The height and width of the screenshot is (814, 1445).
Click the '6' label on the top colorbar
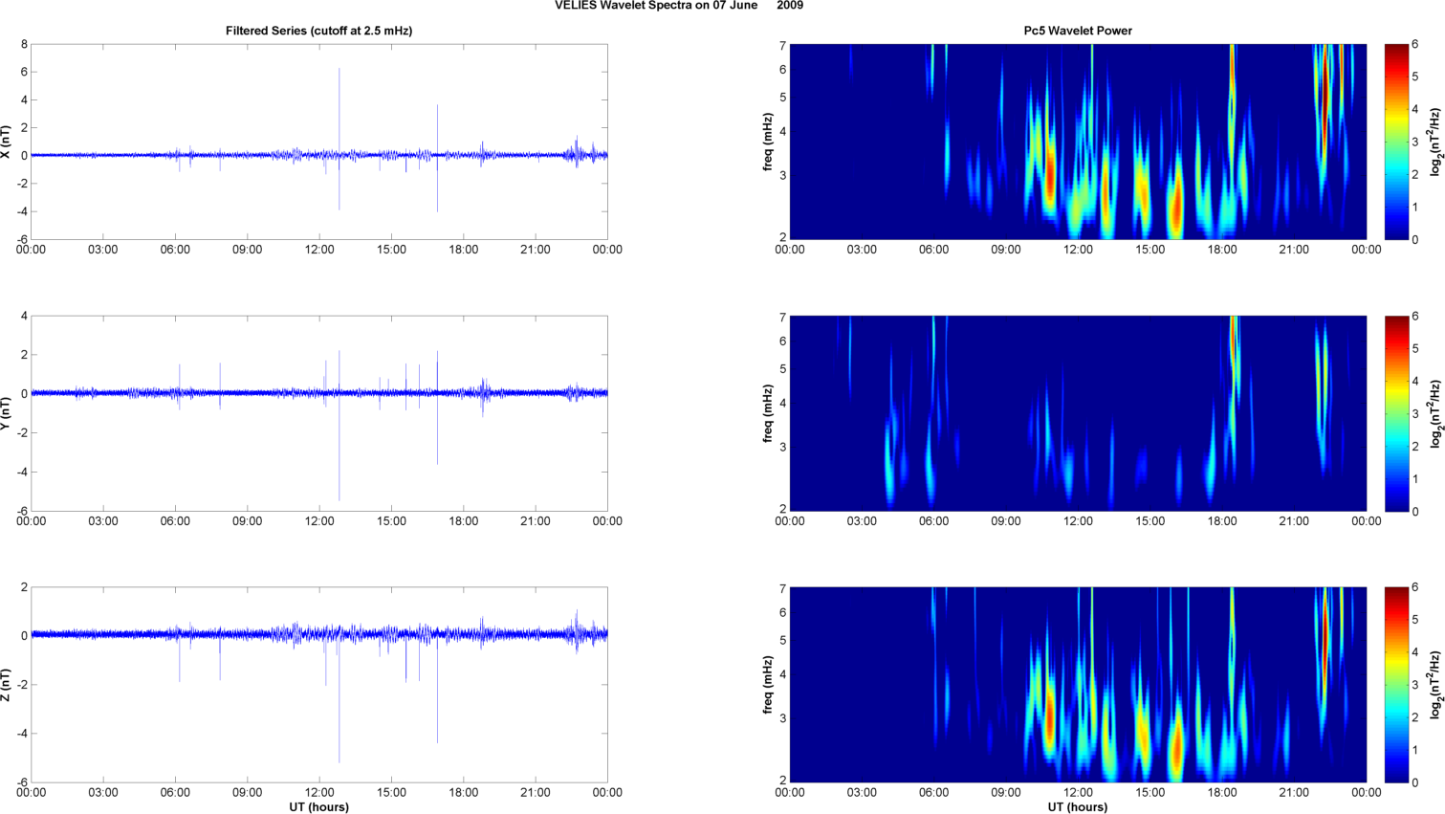[x=1415, y=45]
